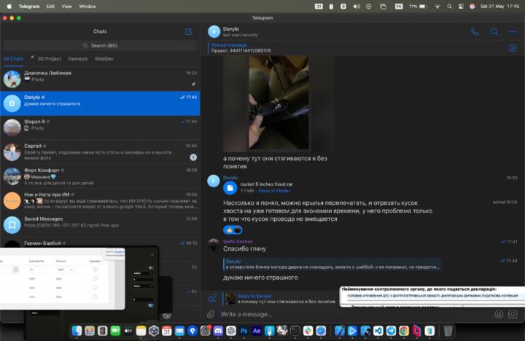
Task: Open Finder from the Dock
Action: coord(77,331)
